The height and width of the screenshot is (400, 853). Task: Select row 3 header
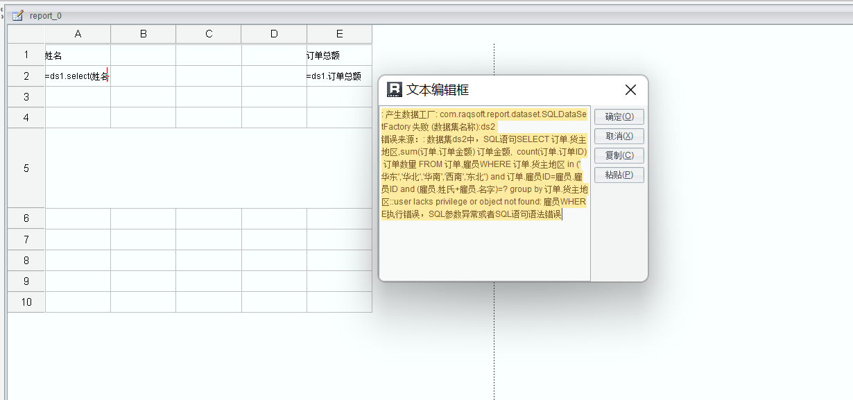(26, 97)
